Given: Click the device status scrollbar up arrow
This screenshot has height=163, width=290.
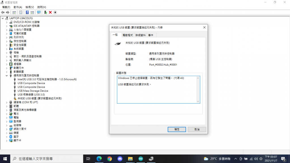Looking at the screenshot, I should [x=198, y=78].
